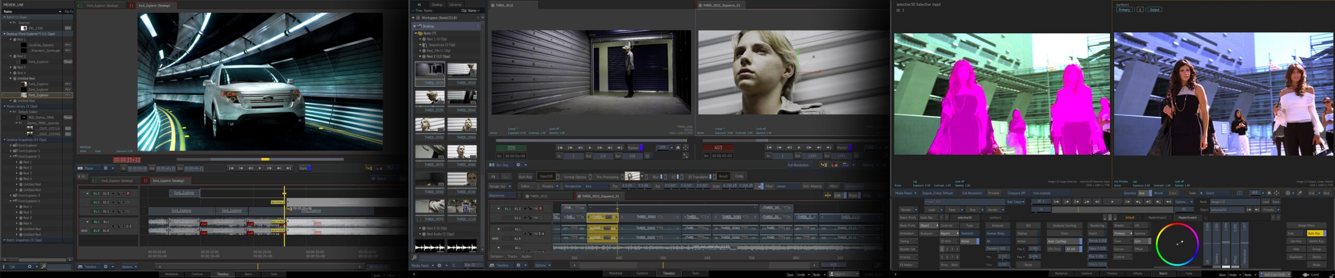The width and height of the screenshot is (1335, 278).
Task: Open the MasterGrade2 tab
Action: [x=1157, y=217]
